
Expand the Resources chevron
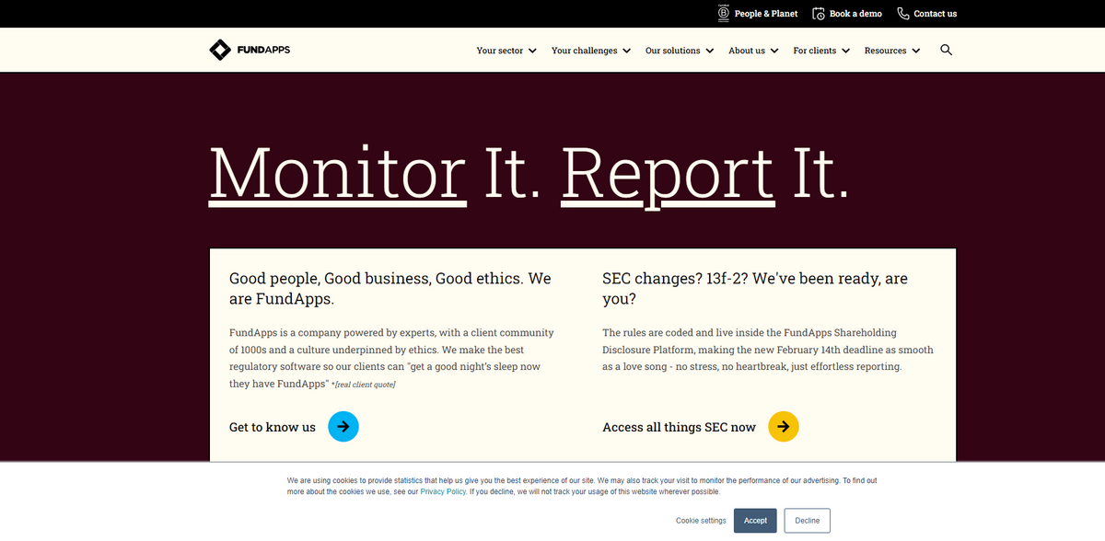[x=915, y=51]
